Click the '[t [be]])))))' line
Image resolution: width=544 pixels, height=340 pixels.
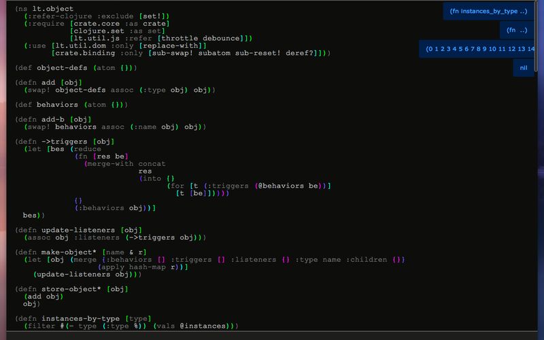point(202,193)
